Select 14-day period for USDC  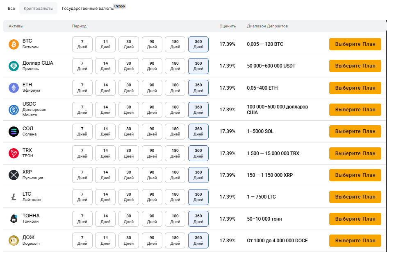(x=105, y=110)
